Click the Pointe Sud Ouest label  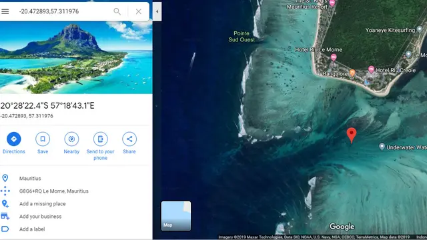tap(242, 37)
